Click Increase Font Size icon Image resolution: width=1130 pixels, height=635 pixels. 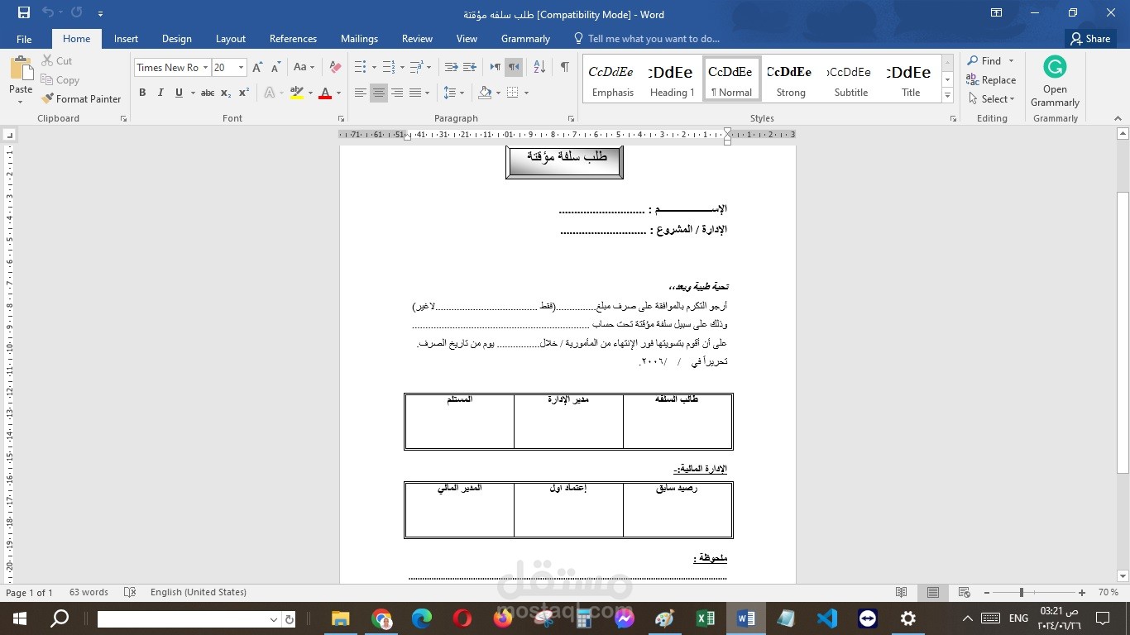pos(257,68)
